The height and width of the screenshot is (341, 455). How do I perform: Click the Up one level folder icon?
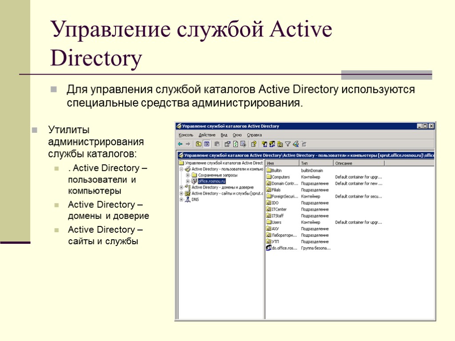coord(199,144)
